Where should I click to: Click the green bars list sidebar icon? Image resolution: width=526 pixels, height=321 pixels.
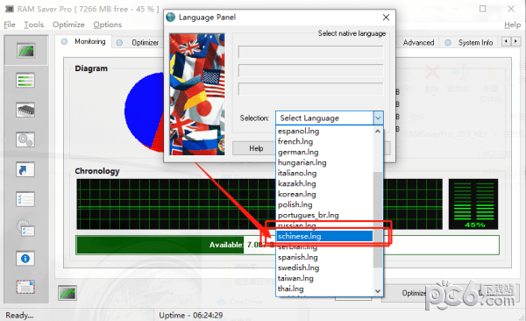pos(25,81)
